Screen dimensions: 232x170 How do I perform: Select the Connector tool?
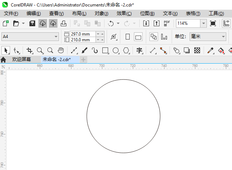click(163, 50)
